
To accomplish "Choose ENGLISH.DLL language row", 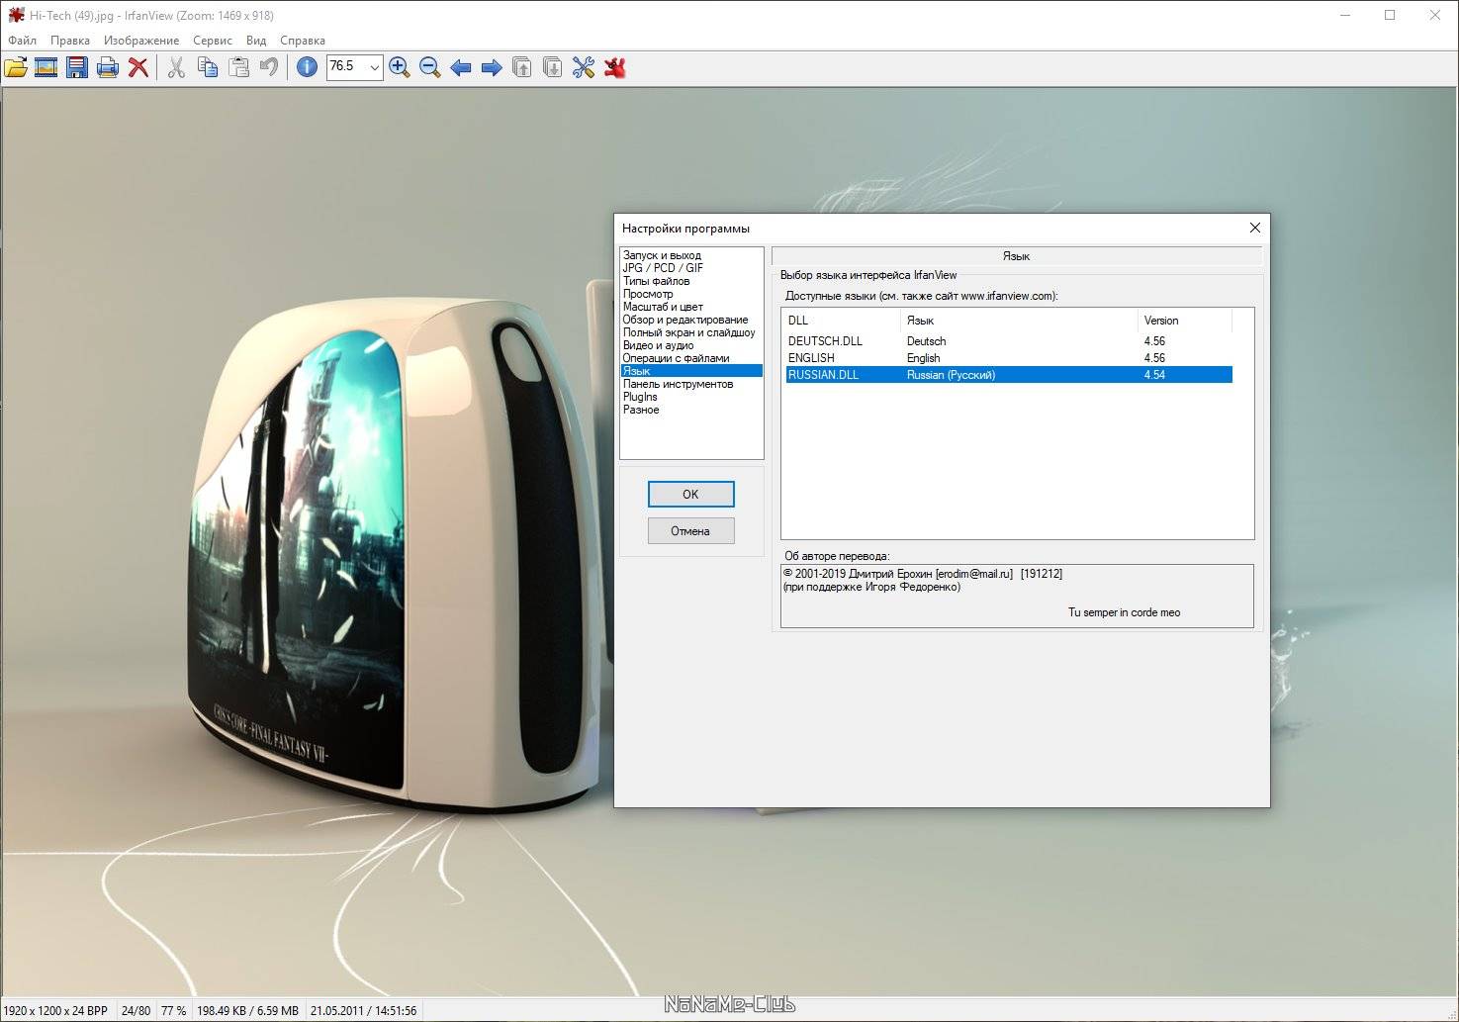I will tap(1009, 358).
